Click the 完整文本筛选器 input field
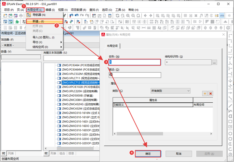234x162 pixels. (71, 58)
